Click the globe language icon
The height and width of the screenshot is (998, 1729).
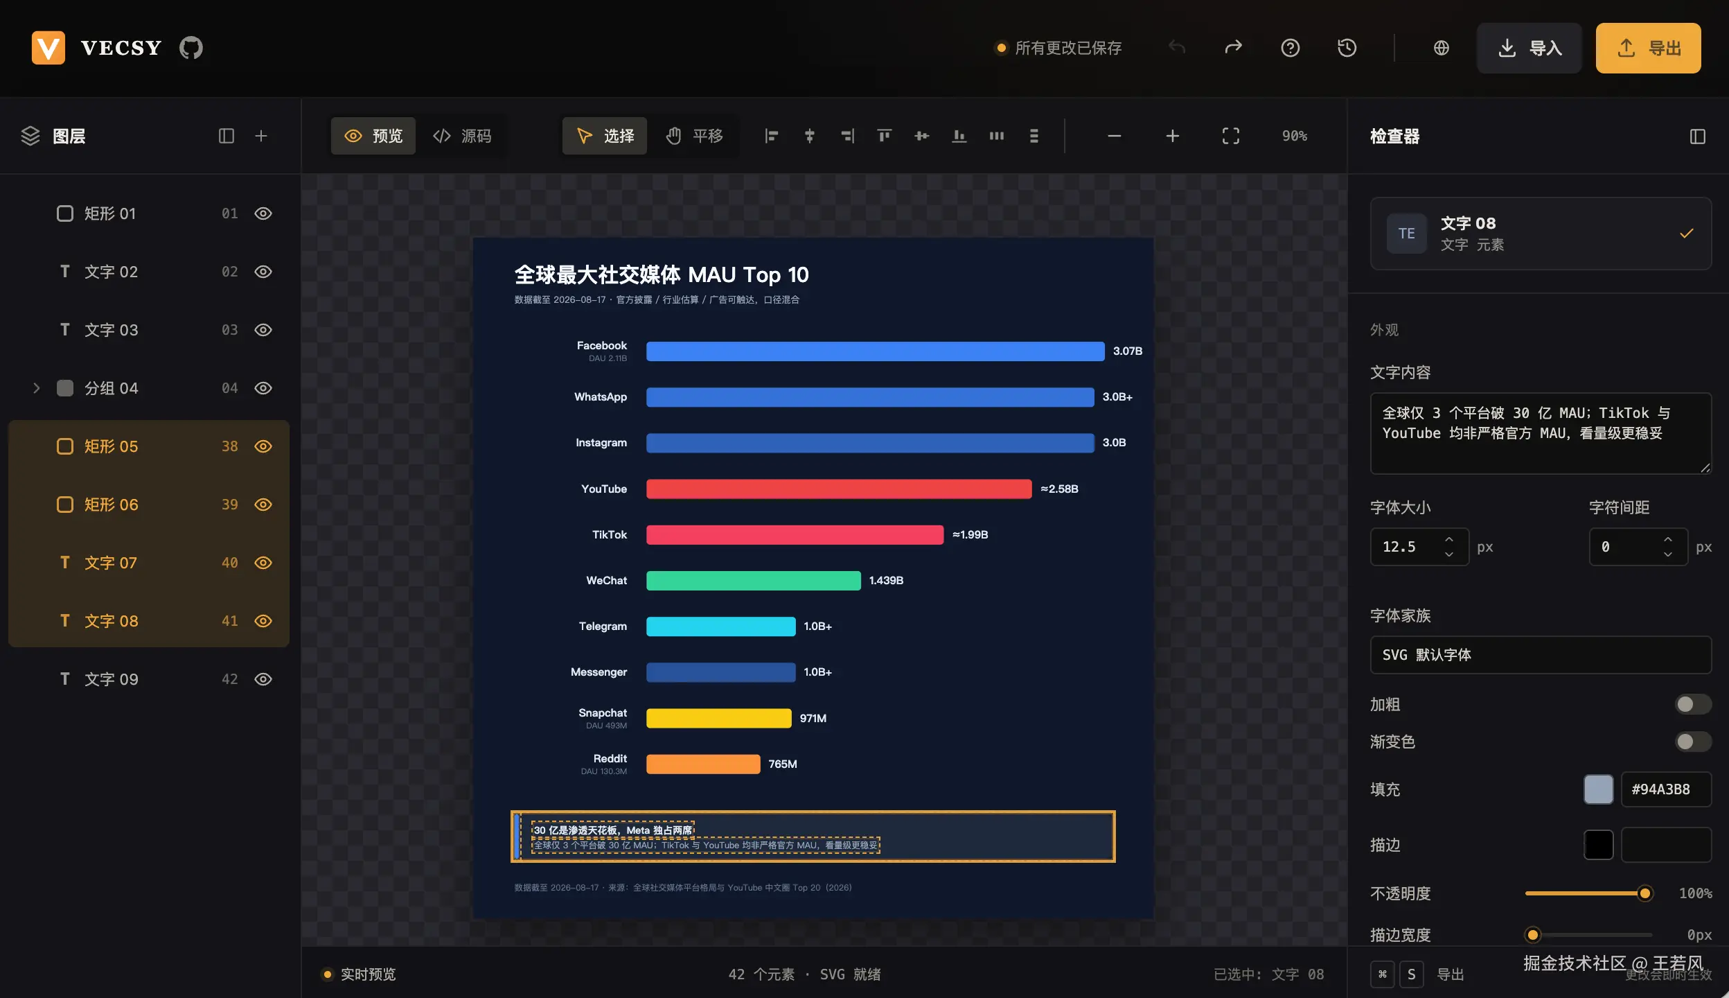pos(1442,48)
